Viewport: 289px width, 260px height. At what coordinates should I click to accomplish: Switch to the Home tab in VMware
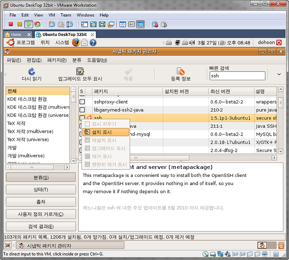pos(18,35)
